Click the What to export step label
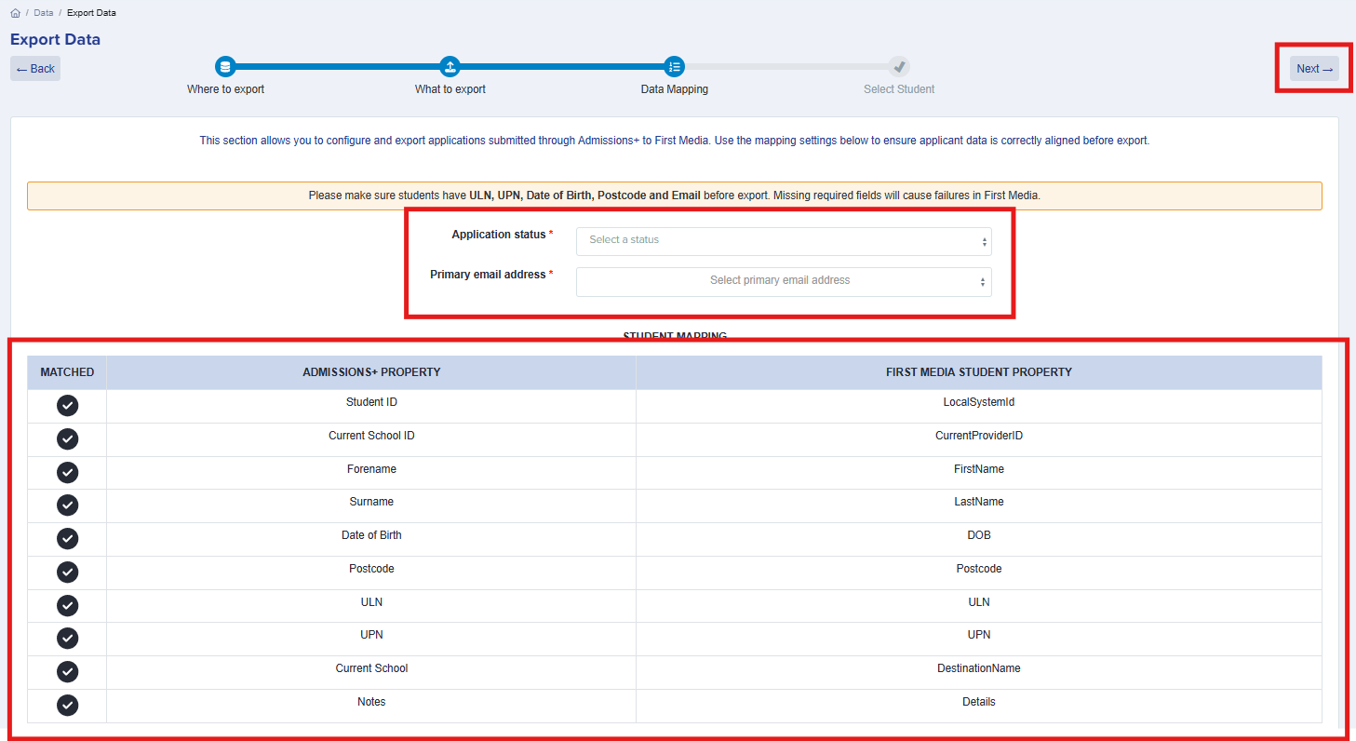The image size is (1356, 741). pos(450,89)
